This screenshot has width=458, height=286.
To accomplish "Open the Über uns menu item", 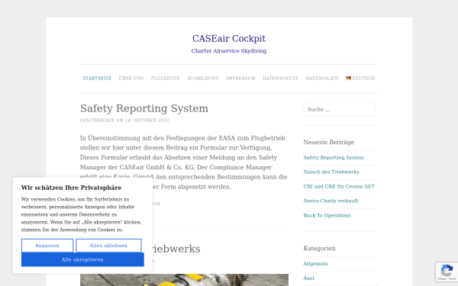I will [x=131, y=79].
